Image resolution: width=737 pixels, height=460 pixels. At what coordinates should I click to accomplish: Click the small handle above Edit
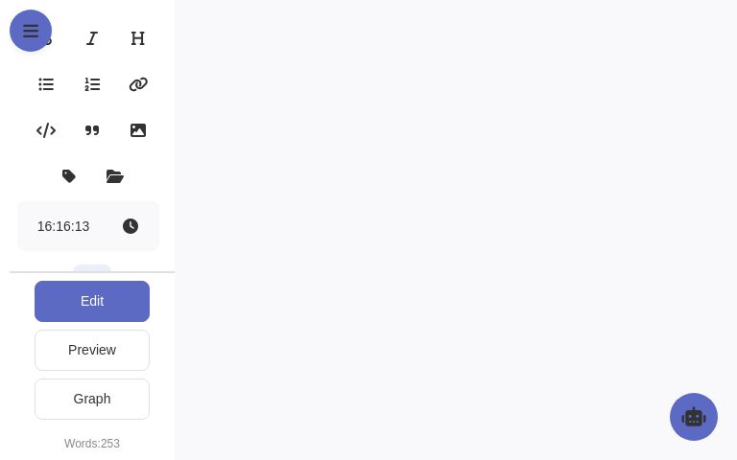point(92,267)
